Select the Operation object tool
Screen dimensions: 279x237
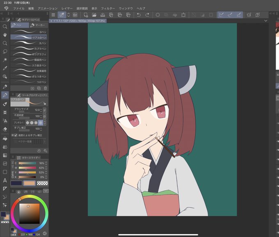[x=5, y=76]
